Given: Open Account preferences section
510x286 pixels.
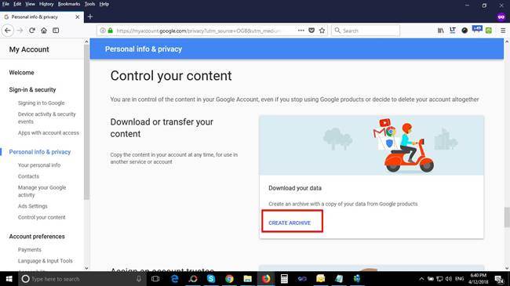Looking at the screenshot, I should tap(37, 237).
